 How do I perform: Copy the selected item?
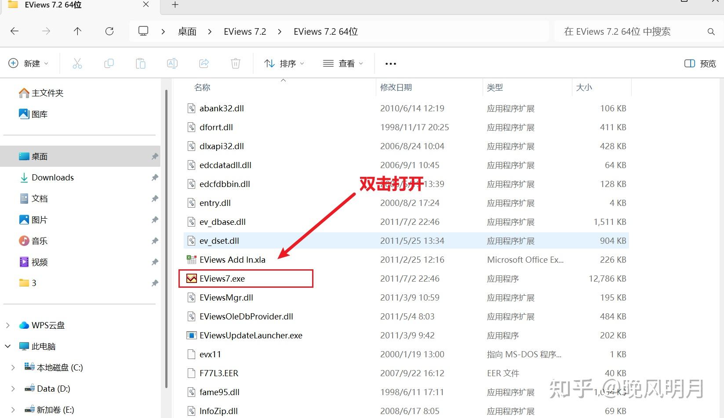pyautogui.click(x=109, y=63)
